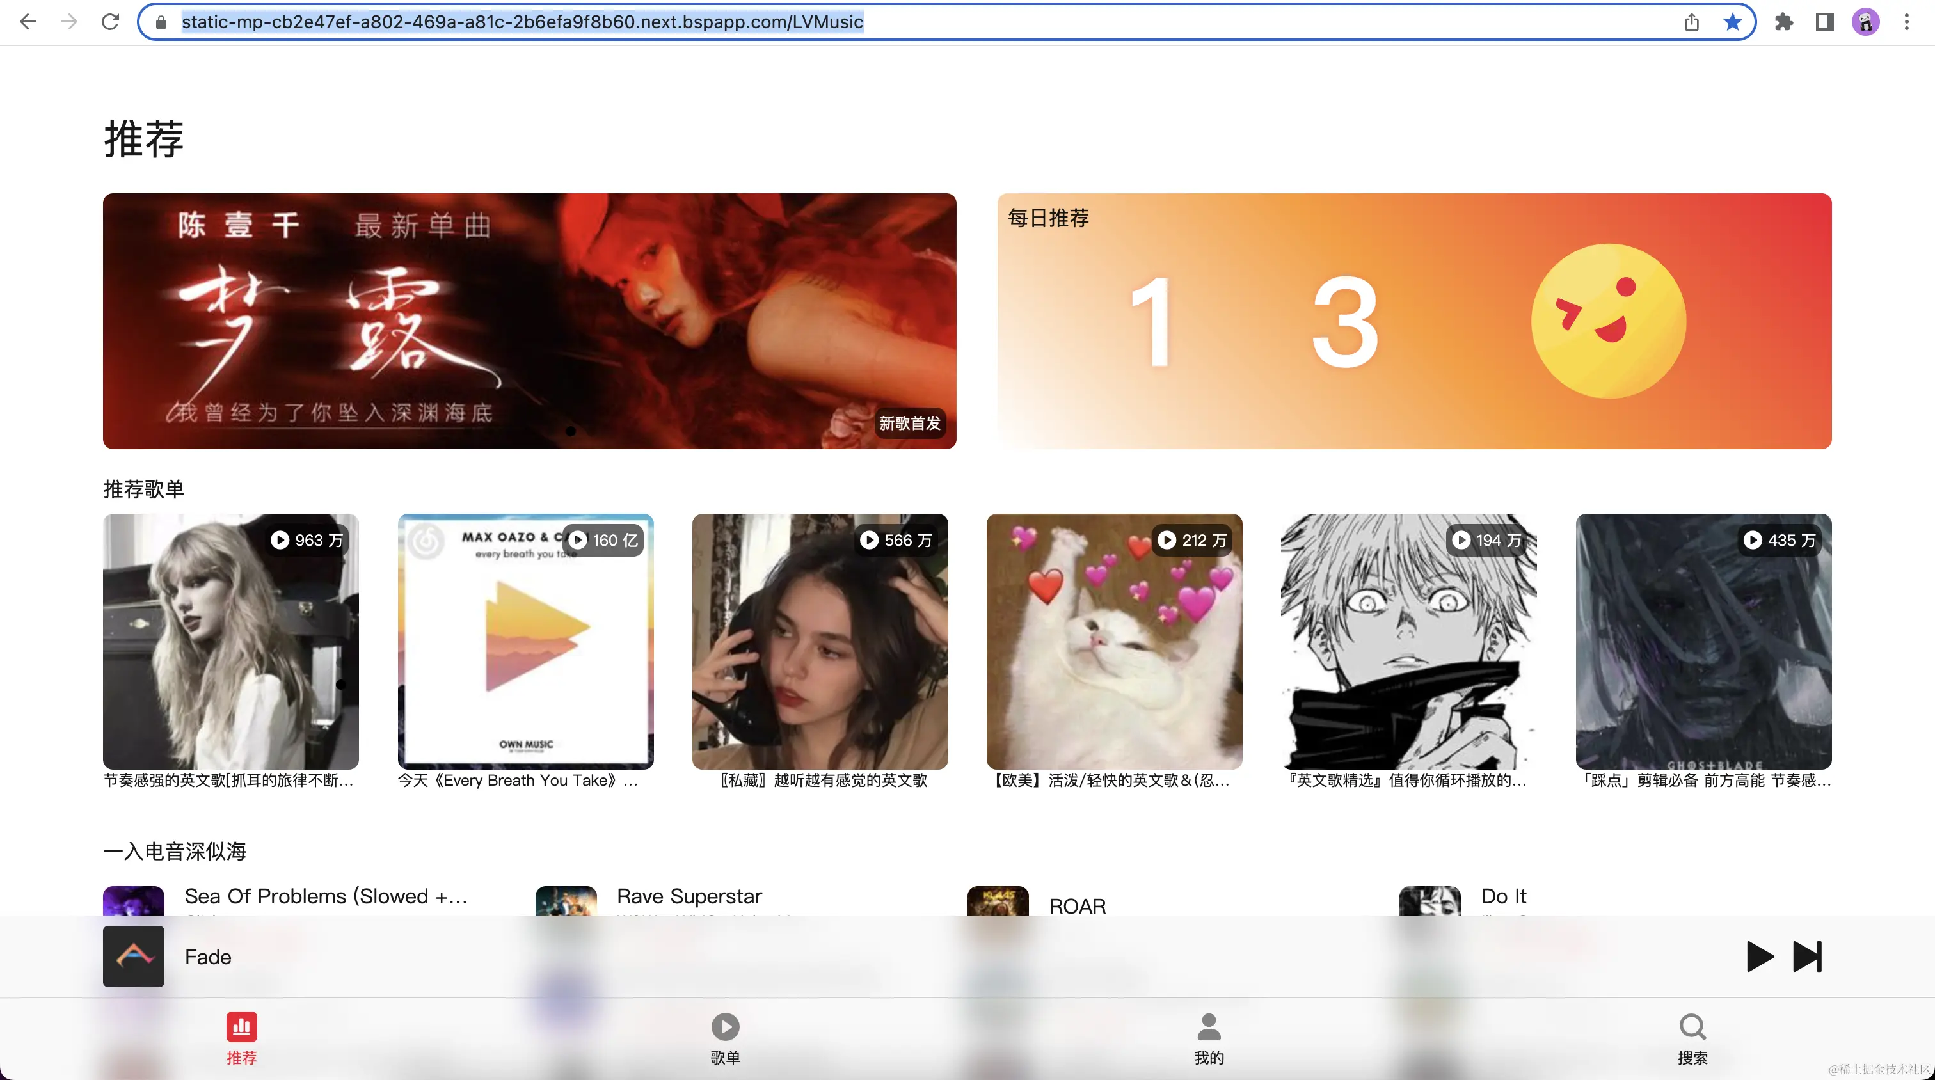Open the 搜索 search tab

coord(1692,1038)
